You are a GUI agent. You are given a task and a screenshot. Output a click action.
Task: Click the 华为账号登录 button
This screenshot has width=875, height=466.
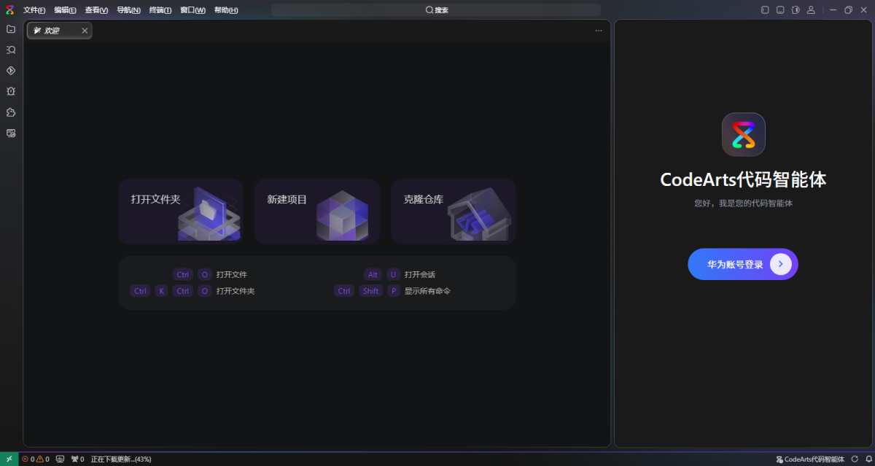click(x=742, y=264)
